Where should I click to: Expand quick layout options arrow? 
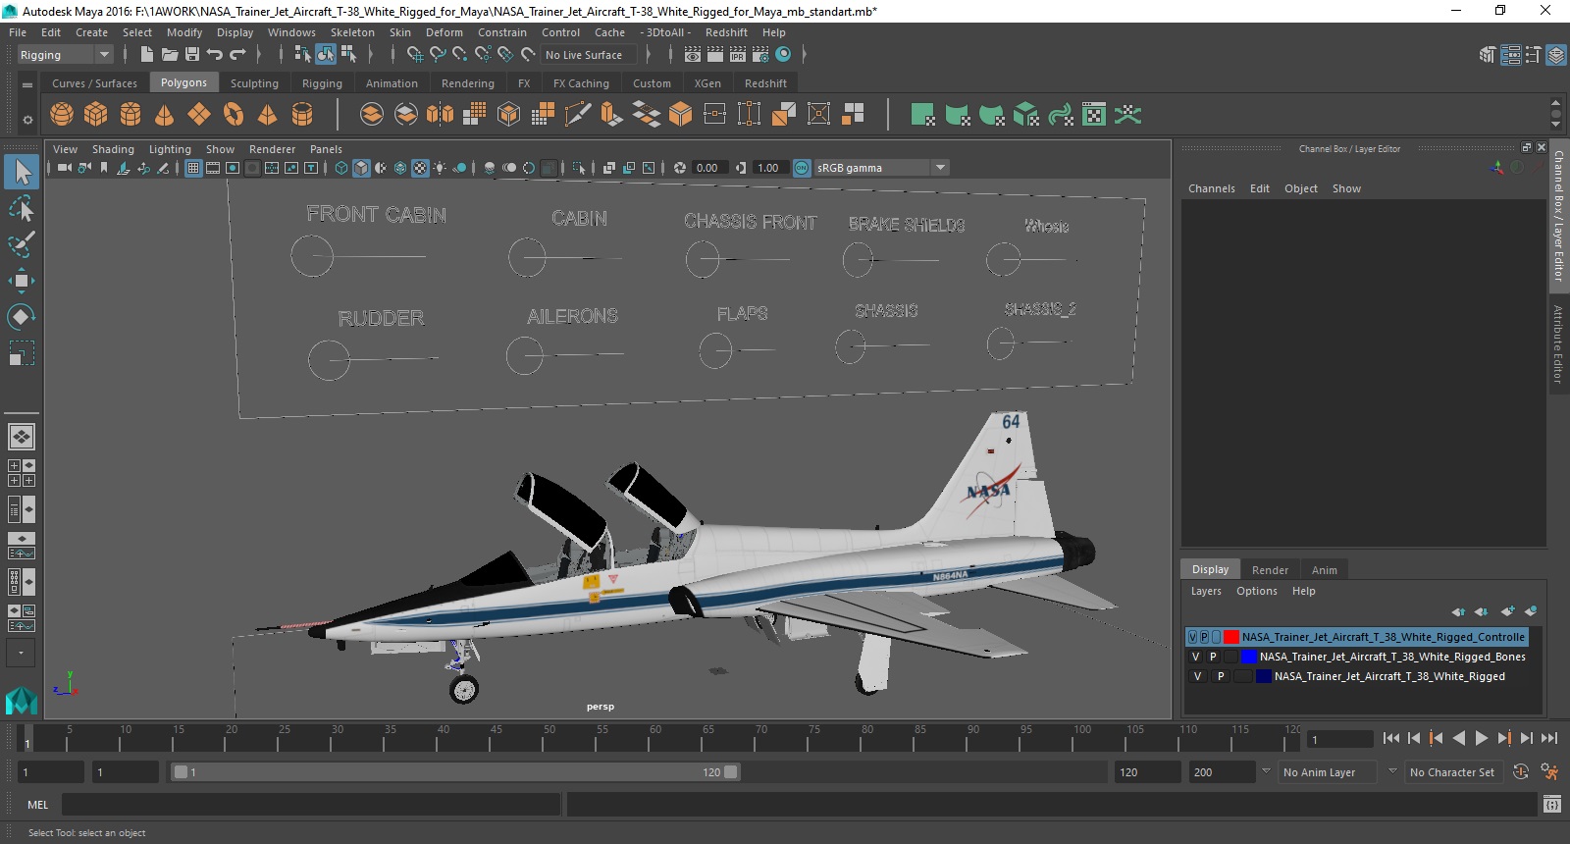[x=22, y=653]
